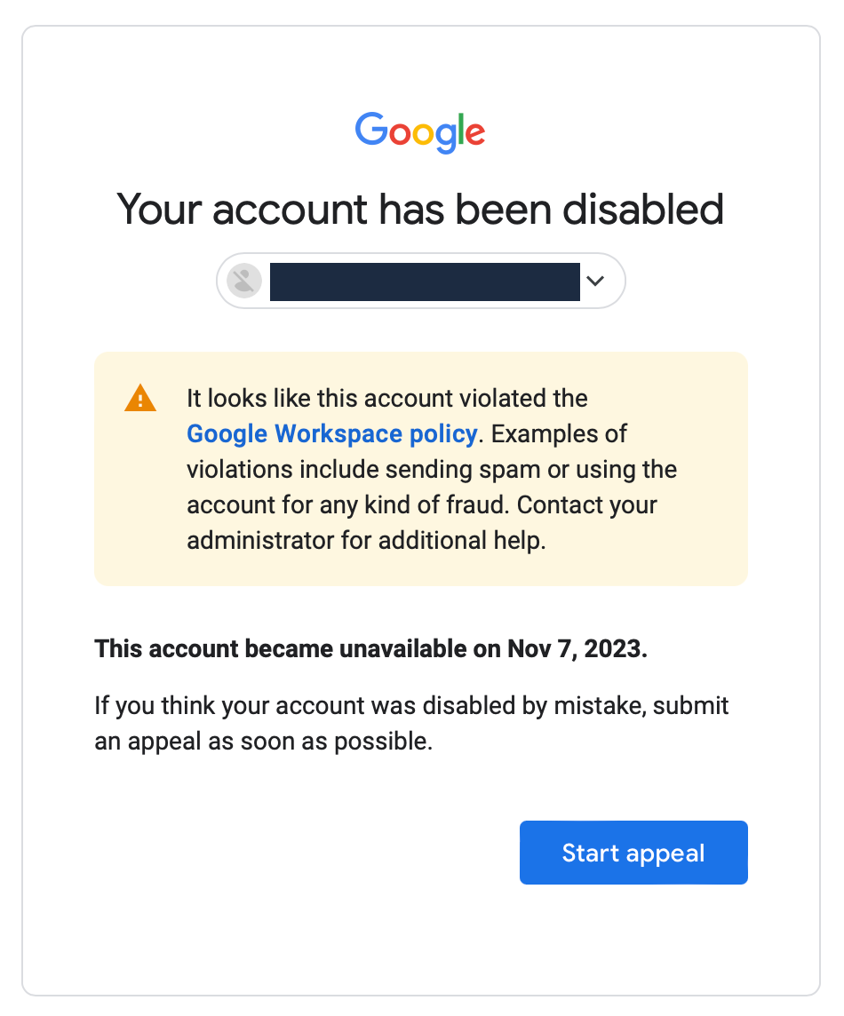Click the redacted email address bar
Image resolution: width=844 pixels, height=1016 pixels.
point(425,281)
